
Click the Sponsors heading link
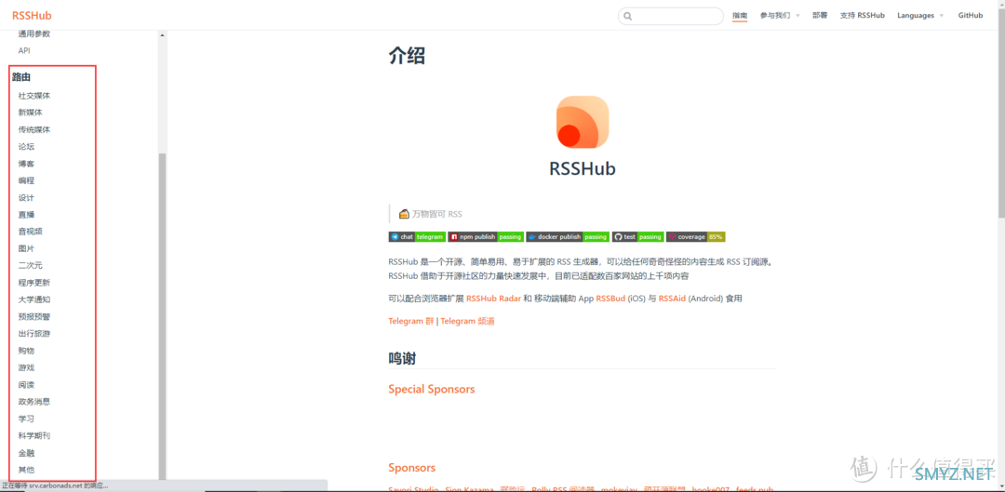pos(411,468)
